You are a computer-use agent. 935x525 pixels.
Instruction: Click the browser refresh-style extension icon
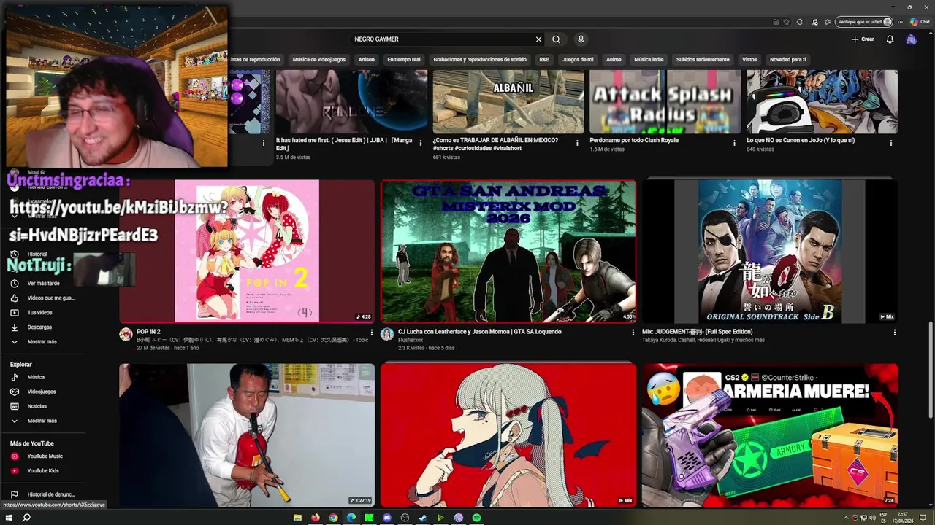coord(800,22)
